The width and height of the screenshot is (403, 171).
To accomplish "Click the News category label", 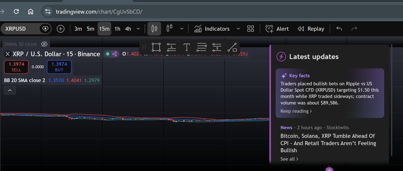I will click(x=286, y=128).
